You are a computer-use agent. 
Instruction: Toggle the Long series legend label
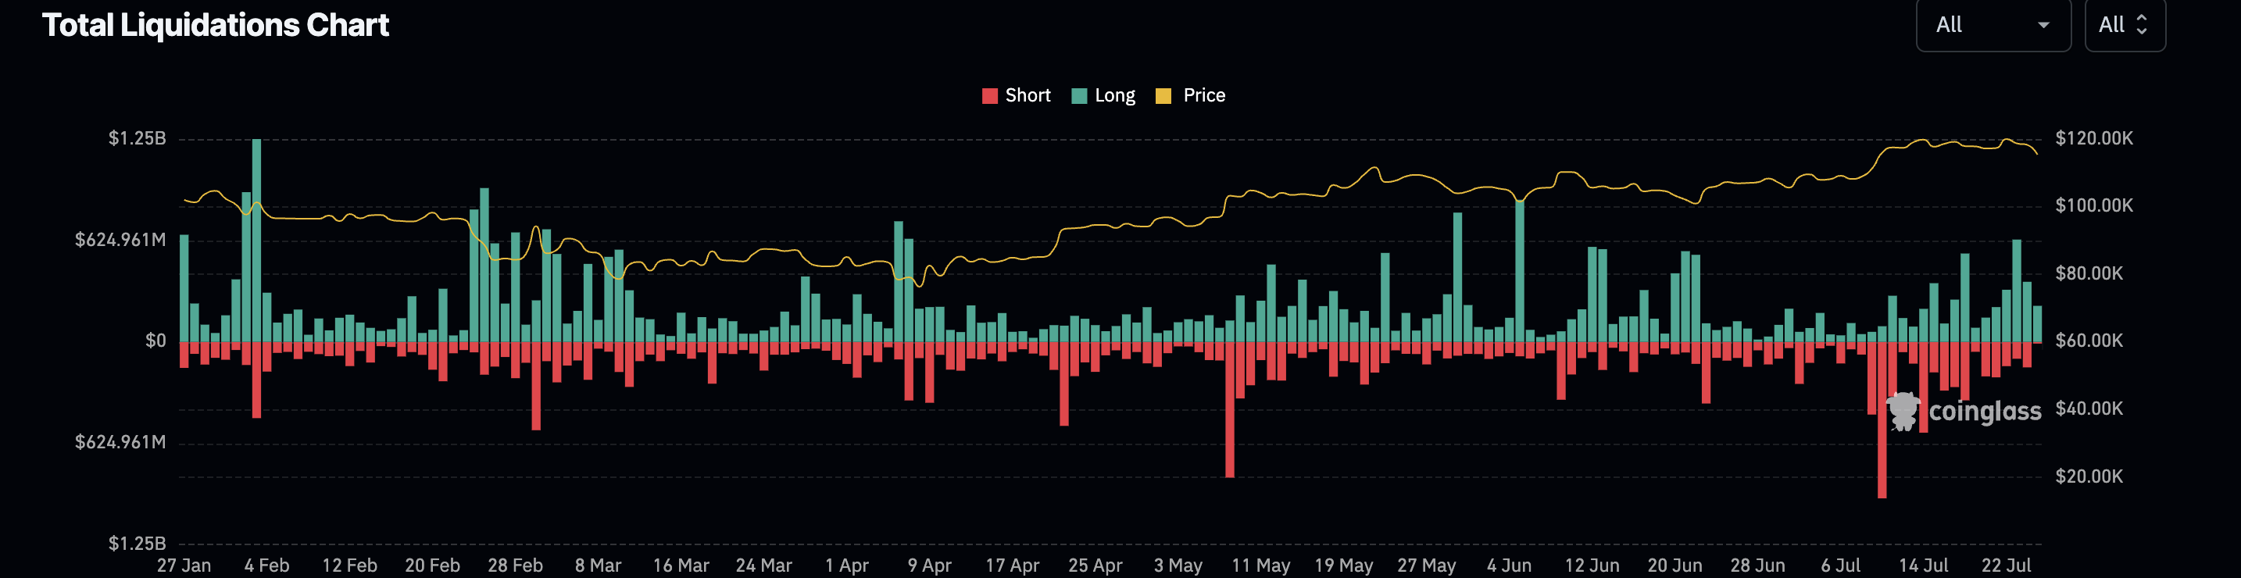[x=1114, y=95]
